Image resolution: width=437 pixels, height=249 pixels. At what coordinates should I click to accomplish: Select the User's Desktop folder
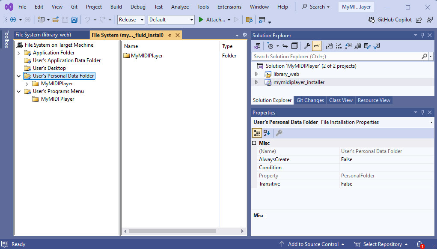[x=49, y=68]
